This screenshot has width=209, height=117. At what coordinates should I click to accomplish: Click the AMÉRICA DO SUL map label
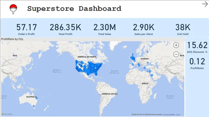[x=110, y=94]
